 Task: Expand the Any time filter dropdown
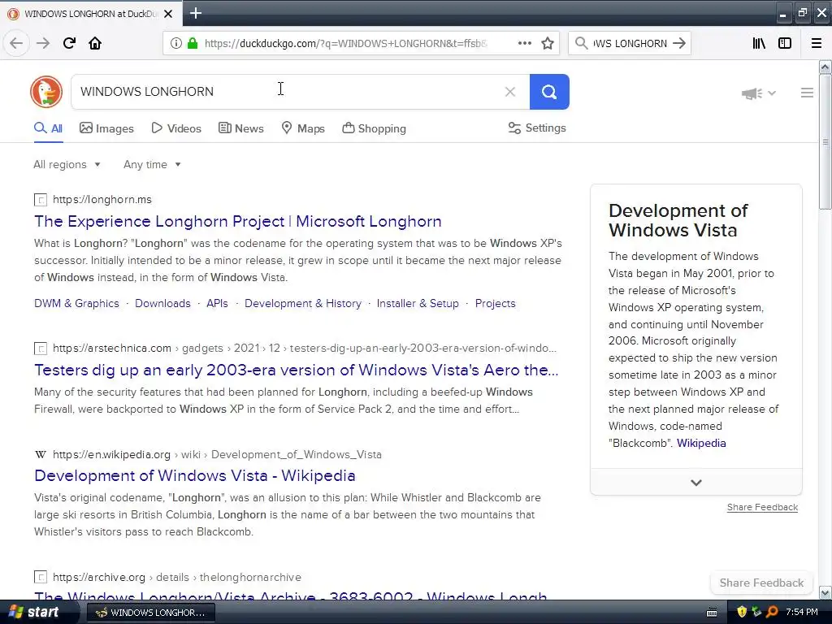(x=152, y=164)
